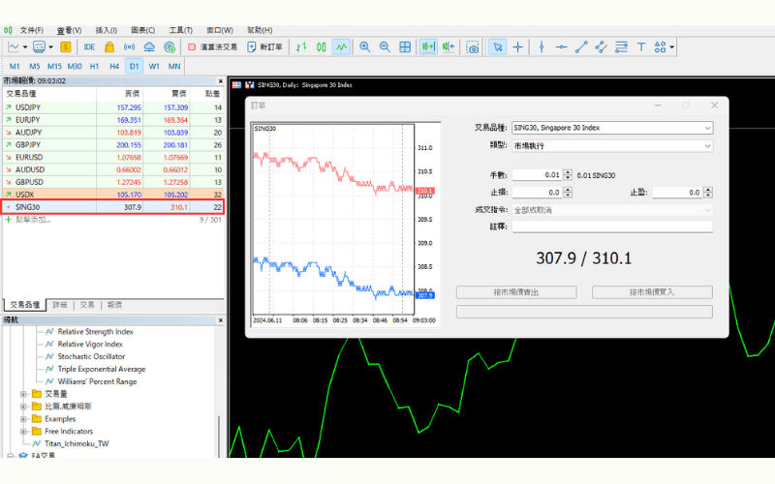The height and width of the screenshot is (484, 775).
Task: Click the tile windows grid icon
Action: (405, 46)
